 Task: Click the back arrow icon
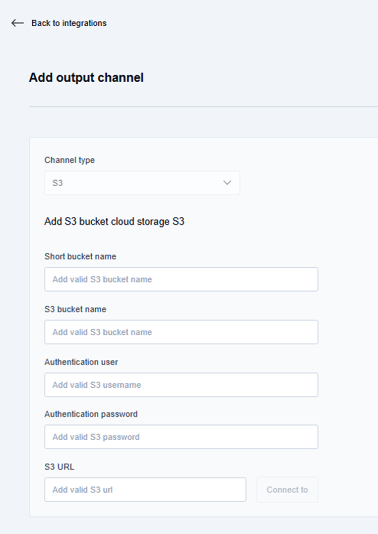click(18, 23)
